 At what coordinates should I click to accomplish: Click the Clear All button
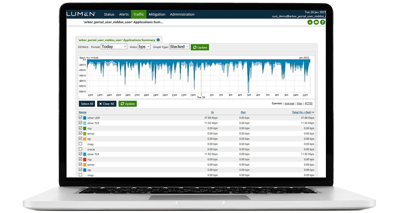pos(107,104)
